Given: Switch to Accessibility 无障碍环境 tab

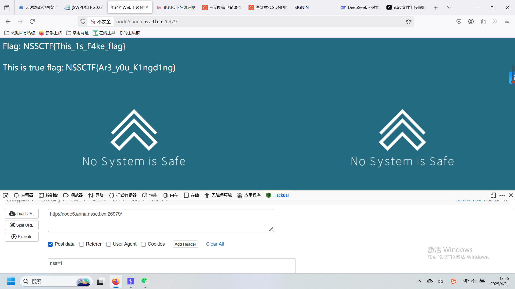Looking at the screenshot, I should [218, 195].
